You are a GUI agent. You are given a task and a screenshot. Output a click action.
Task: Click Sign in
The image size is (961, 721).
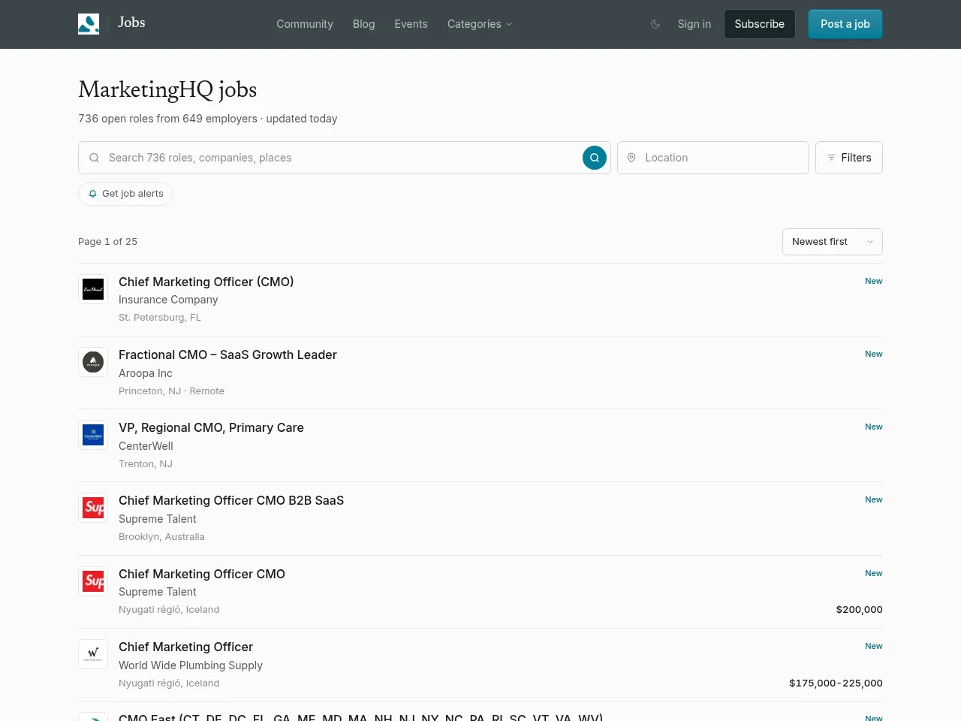click(x=694, y=24)
